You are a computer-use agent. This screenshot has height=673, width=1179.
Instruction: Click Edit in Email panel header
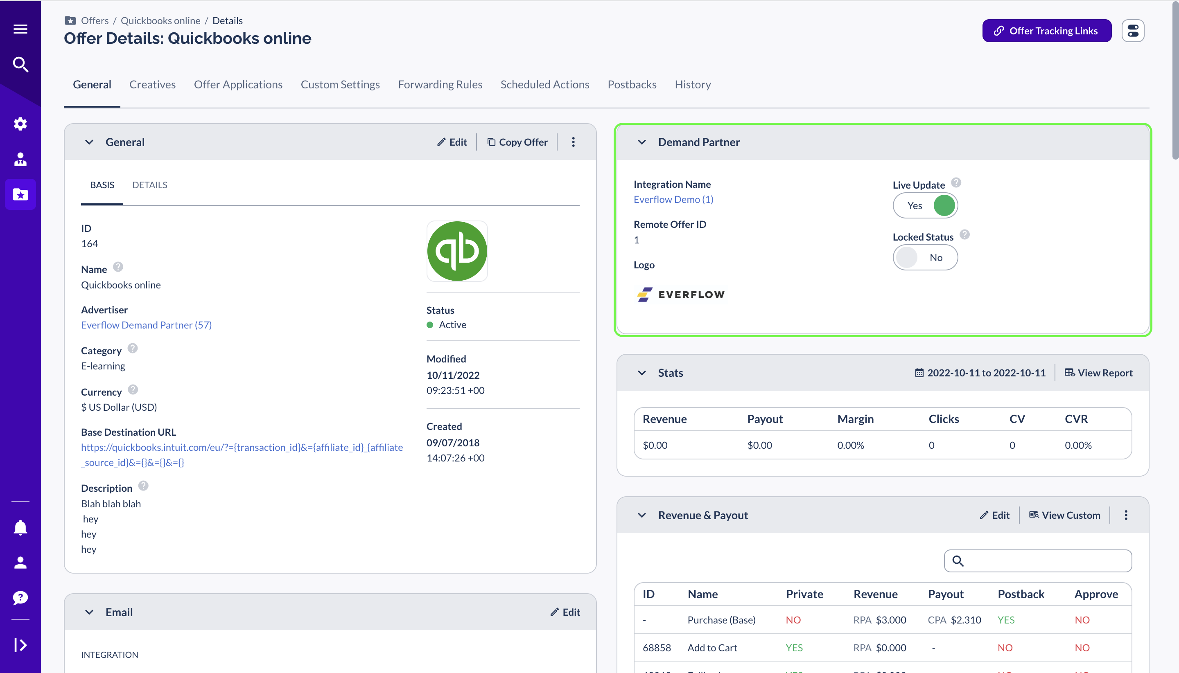click(565, 612)
